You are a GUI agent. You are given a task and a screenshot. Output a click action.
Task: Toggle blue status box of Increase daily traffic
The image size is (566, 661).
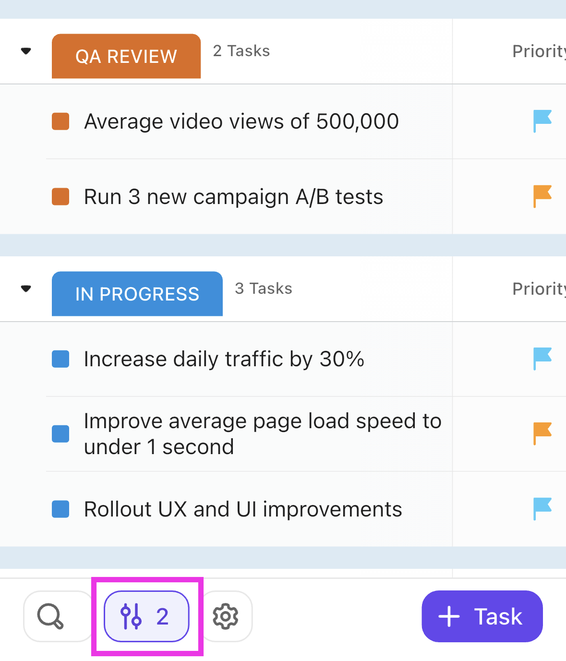pos(60,359)
